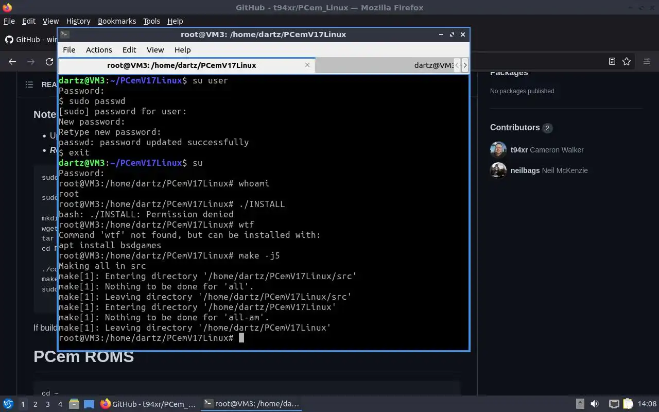Viewport: 659px width, 412px height.
Task: Show next terminal tabs with right arrow
Action: [465, 65]
